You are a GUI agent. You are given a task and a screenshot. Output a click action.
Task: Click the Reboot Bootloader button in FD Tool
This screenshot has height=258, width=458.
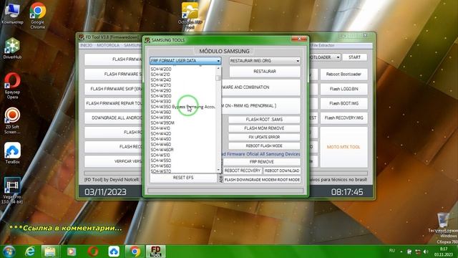click(x=343, y=75)
